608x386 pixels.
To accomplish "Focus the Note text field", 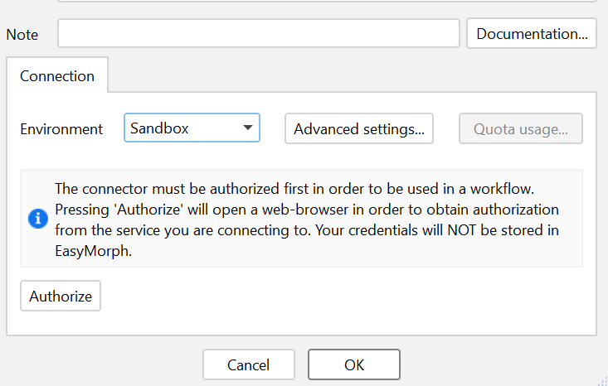I will [x=258, y=34].
